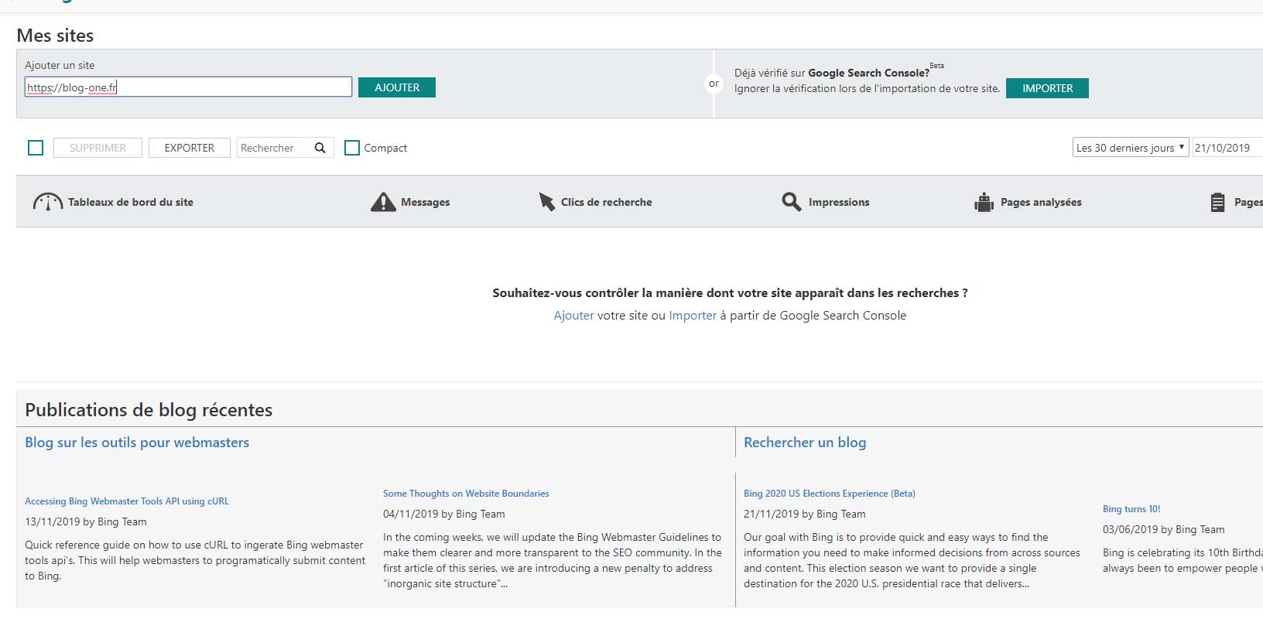Focus the 'Ajouter un site' URL field
Viewport: 1263px width, 629px height.
(188, 87)
